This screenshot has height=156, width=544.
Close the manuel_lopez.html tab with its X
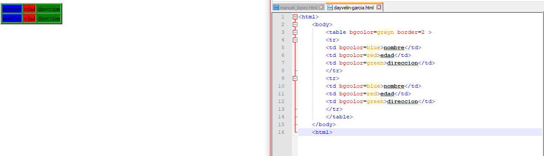(321, 8)
